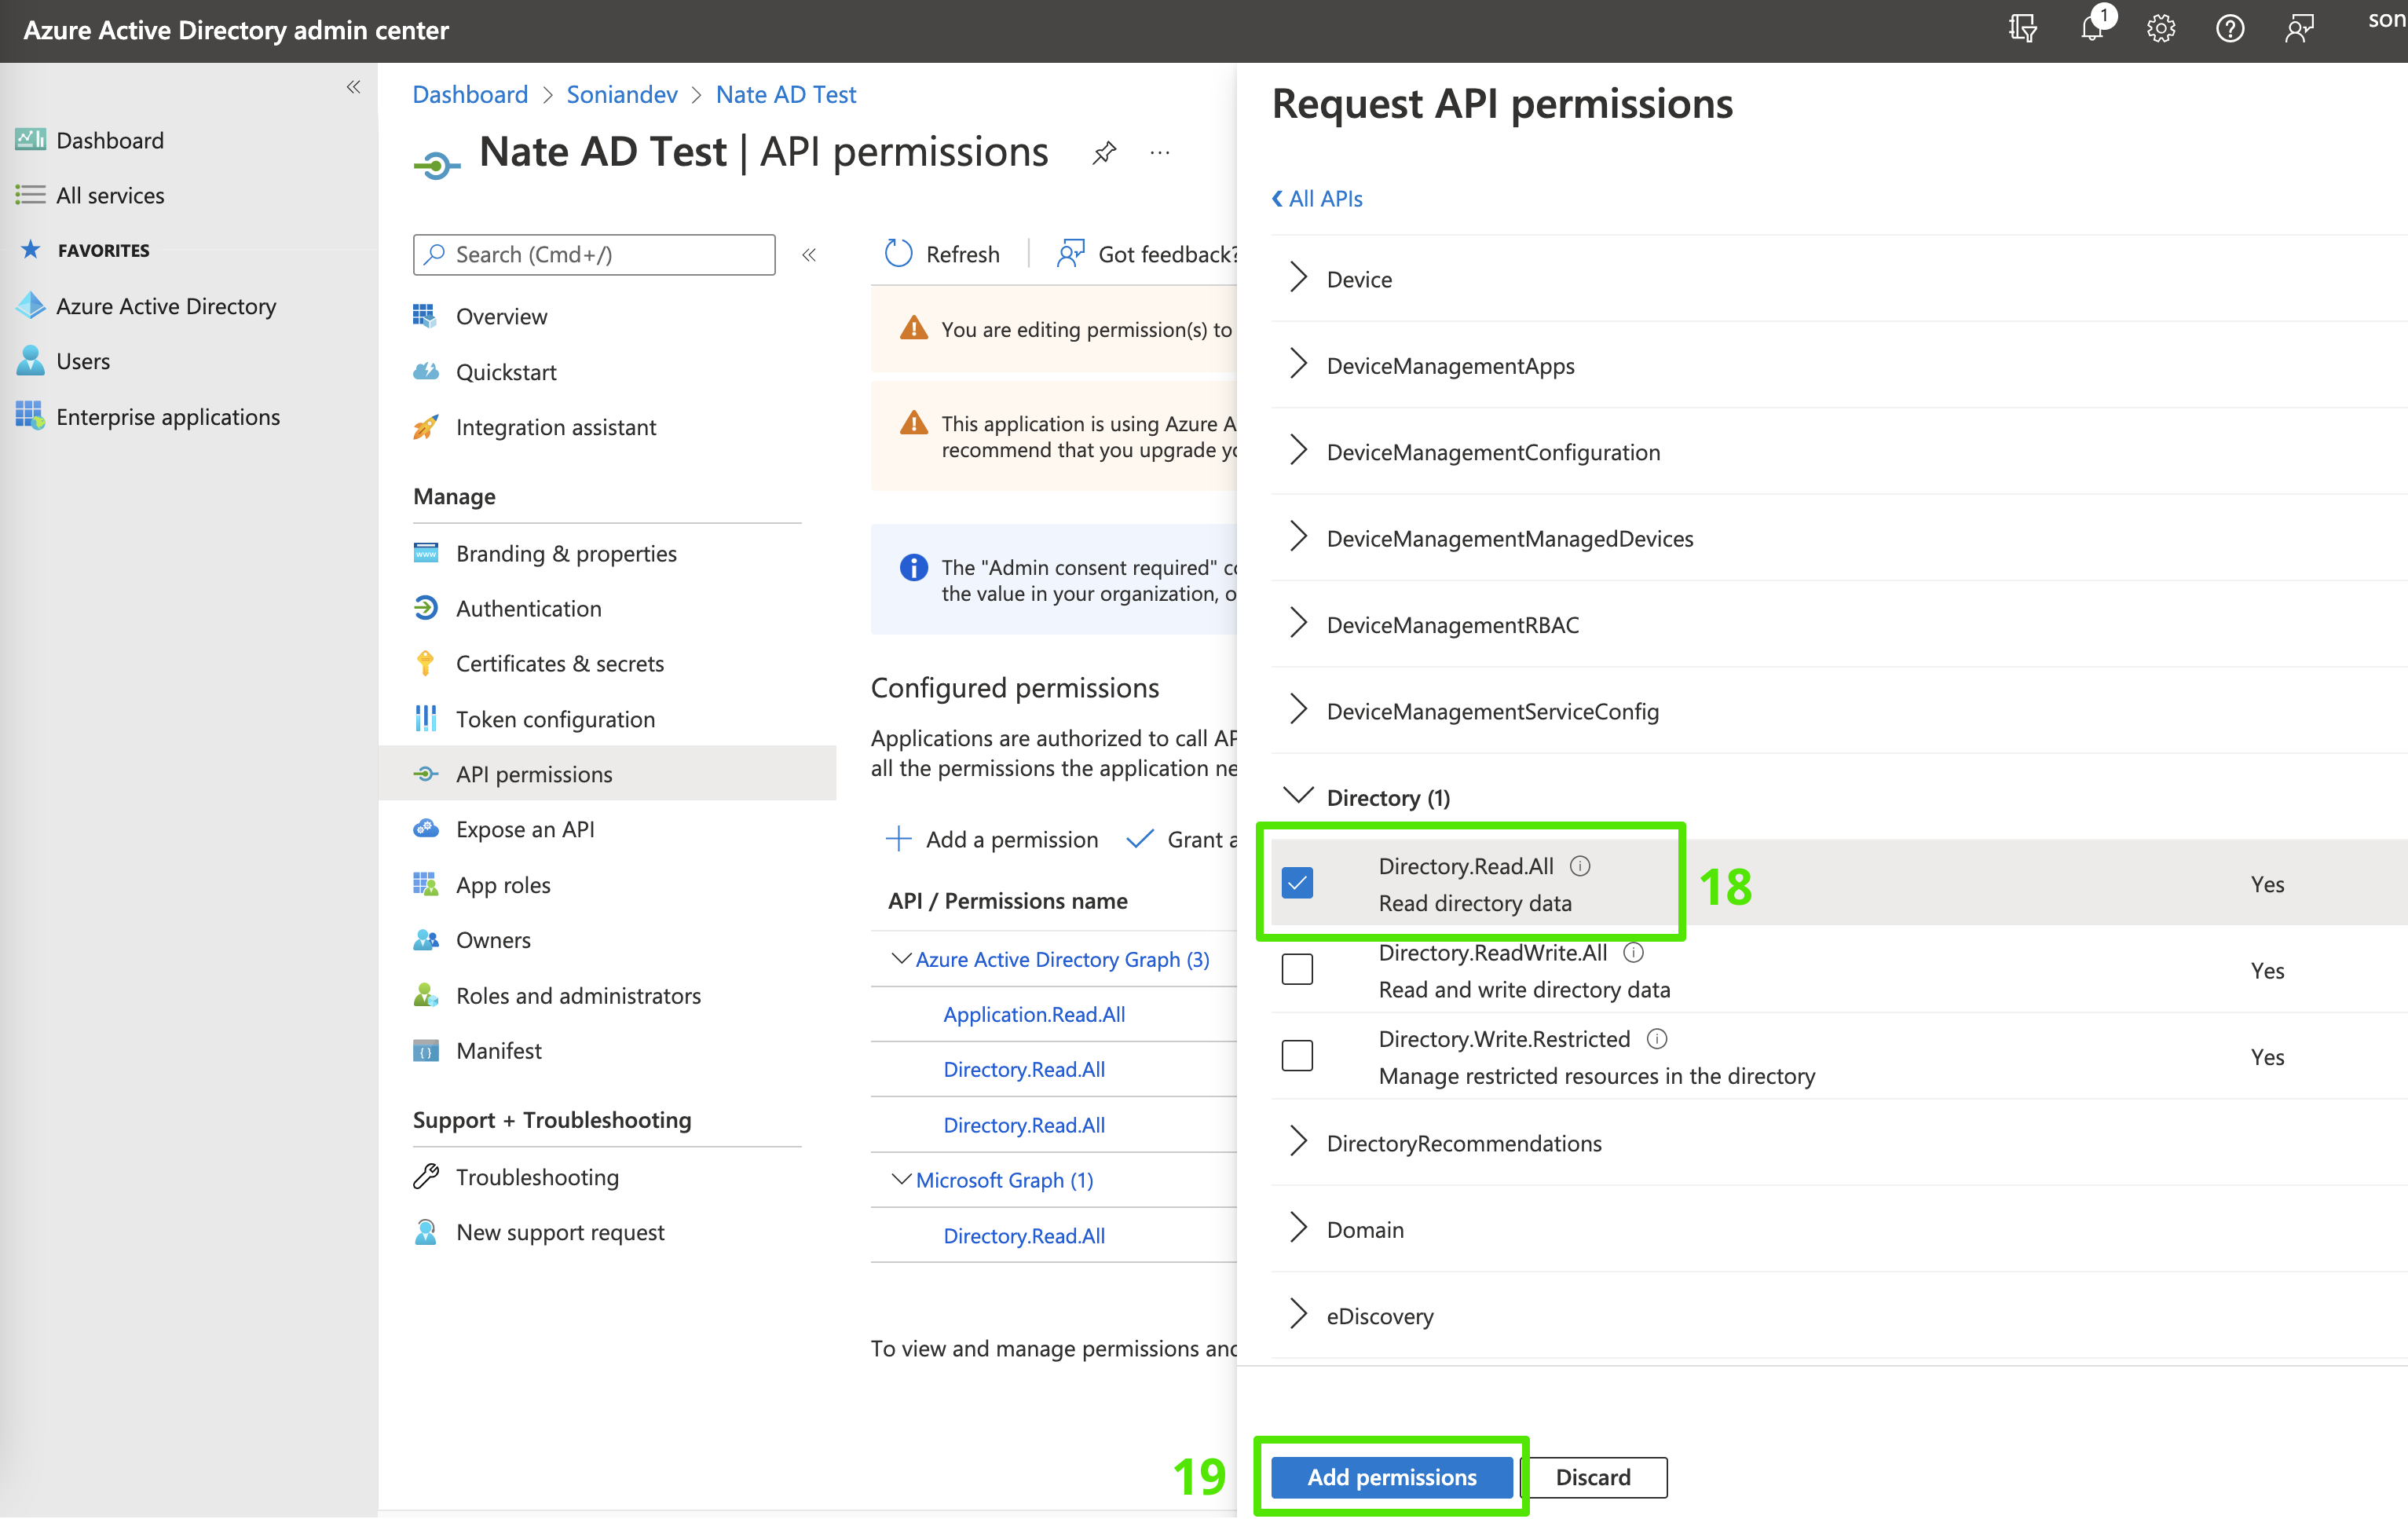Viewport: 2408px width, 1519px height.
Task: Click the Integration assistant rocket icon
Action: 426,427
